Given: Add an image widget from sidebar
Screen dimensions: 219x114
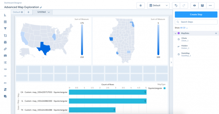Looking at the screenshot, I should click(5, 56).
